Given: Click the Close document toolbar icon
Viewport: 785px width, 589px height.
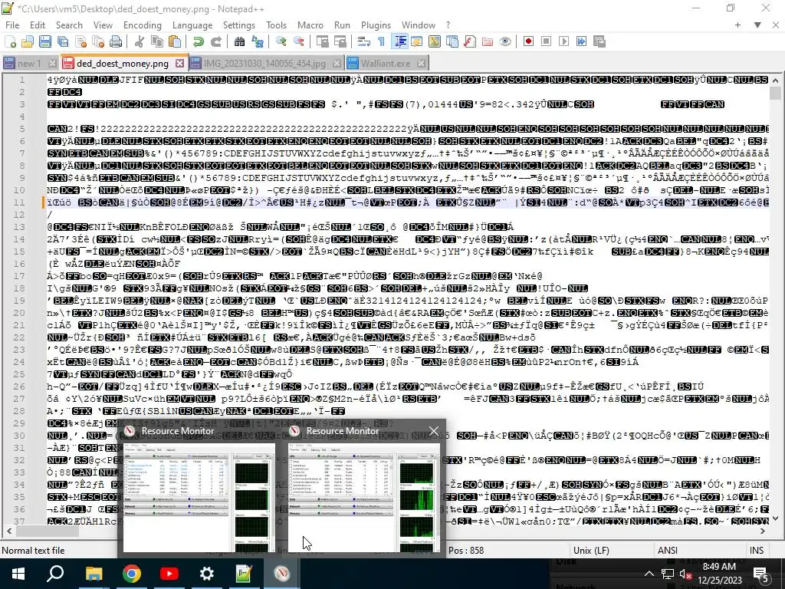Looking at the screenshot, I should click(80, 41).
